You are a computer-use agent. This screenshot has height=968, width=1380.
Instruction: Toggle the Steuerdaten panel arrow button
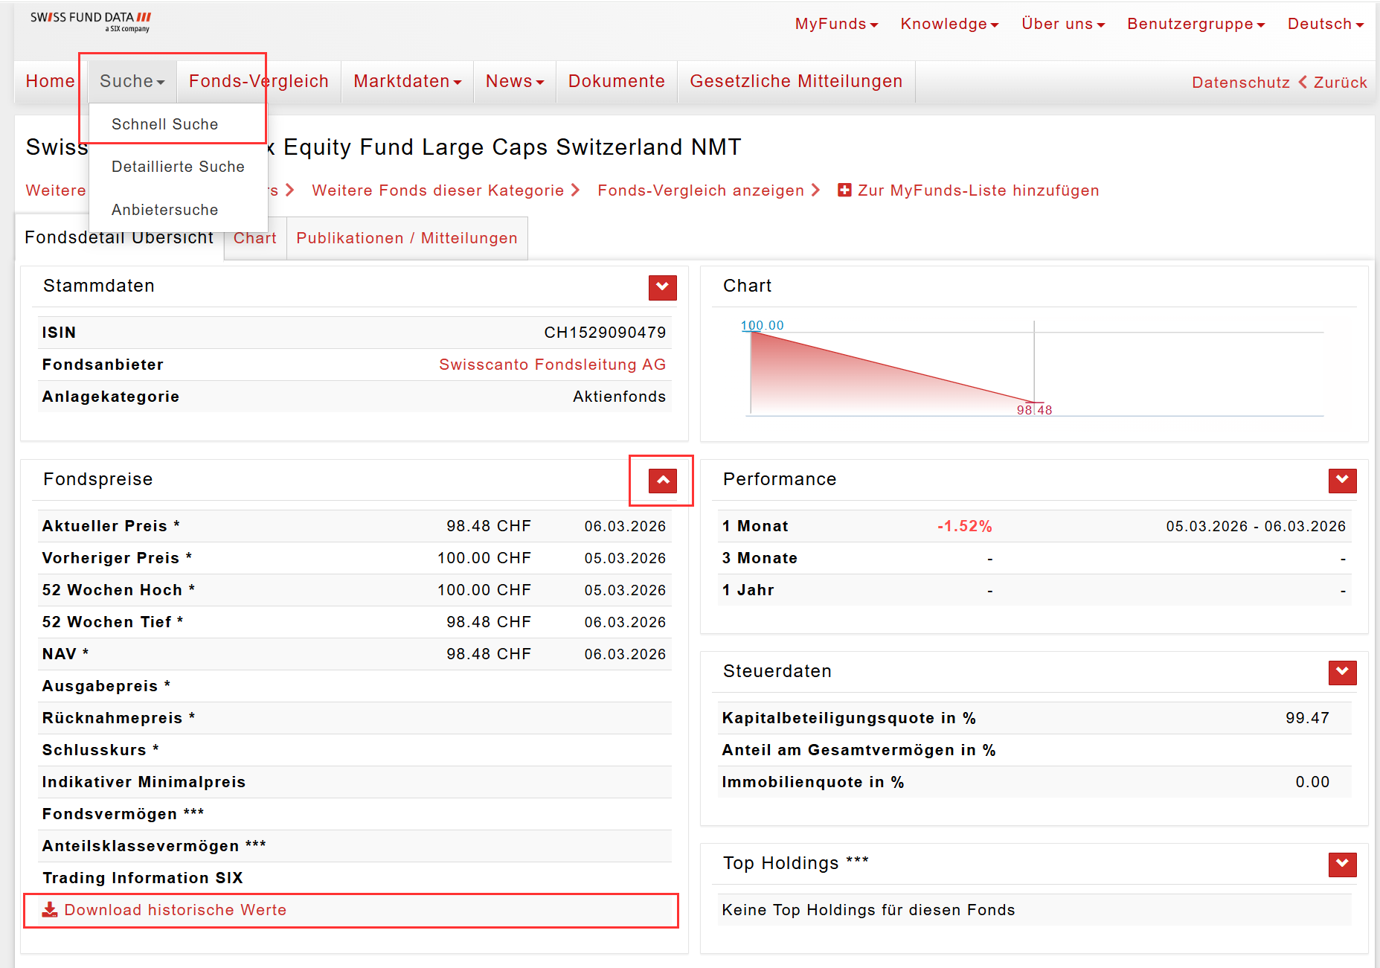point(1342,673)
